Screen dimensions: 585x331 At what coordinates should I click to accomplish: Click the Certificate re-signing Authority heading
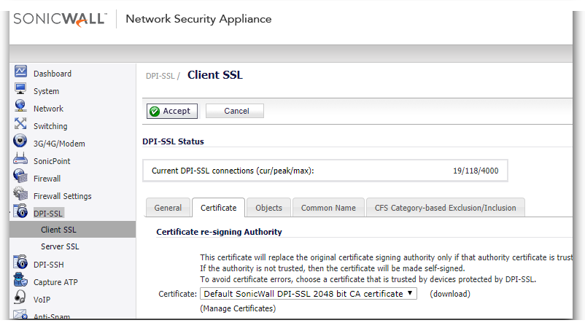pyautogui.click(x=219, y=232)
